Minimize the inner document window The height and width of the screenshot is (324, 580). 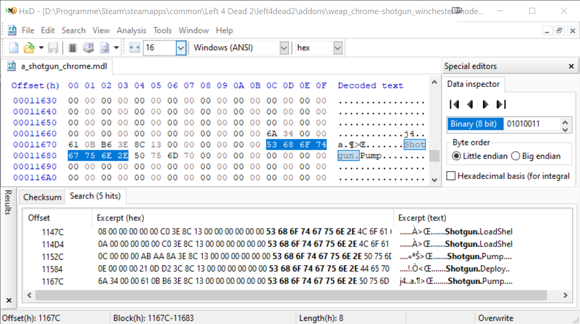(x=547, y=31)
